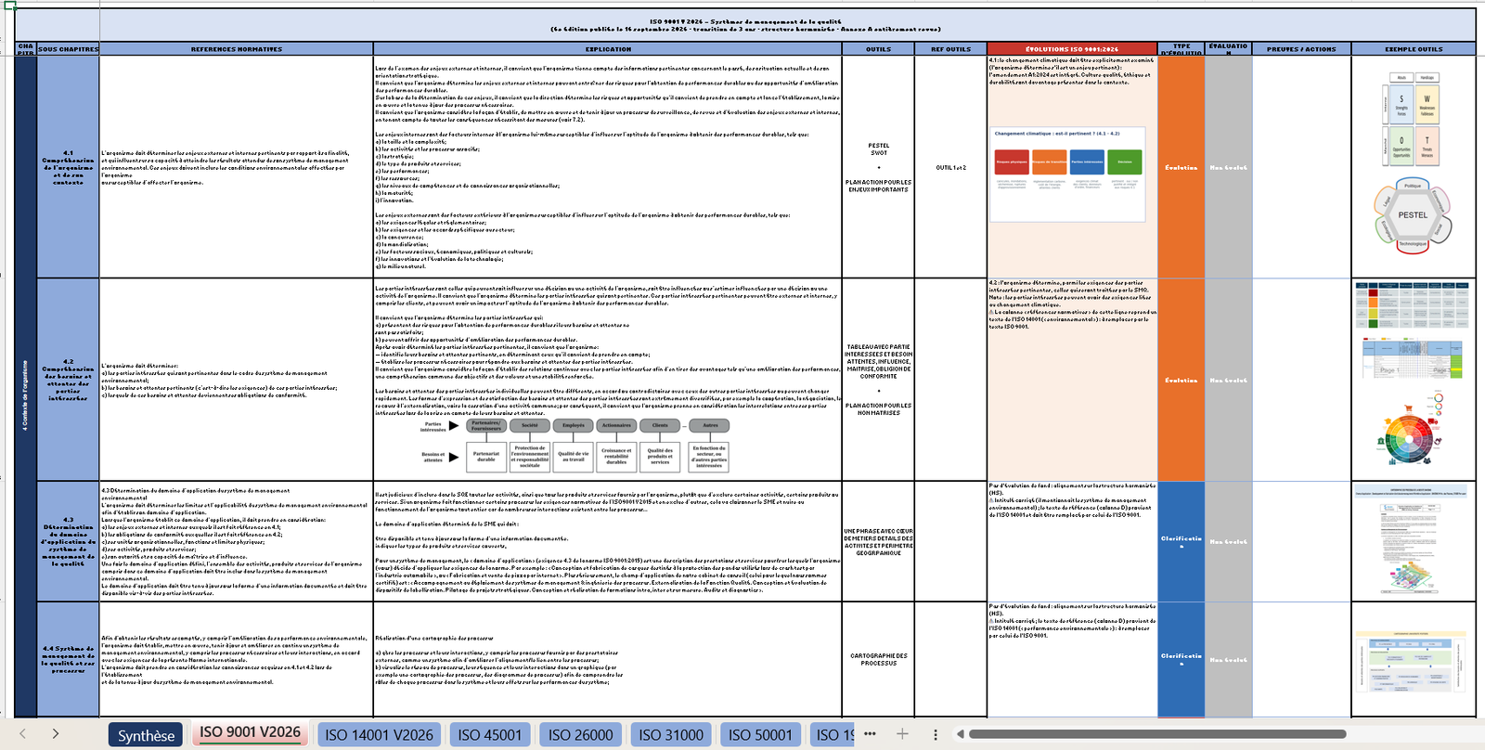
Task: Select the PESTEL SWOT tools cell
Action: 878,167
